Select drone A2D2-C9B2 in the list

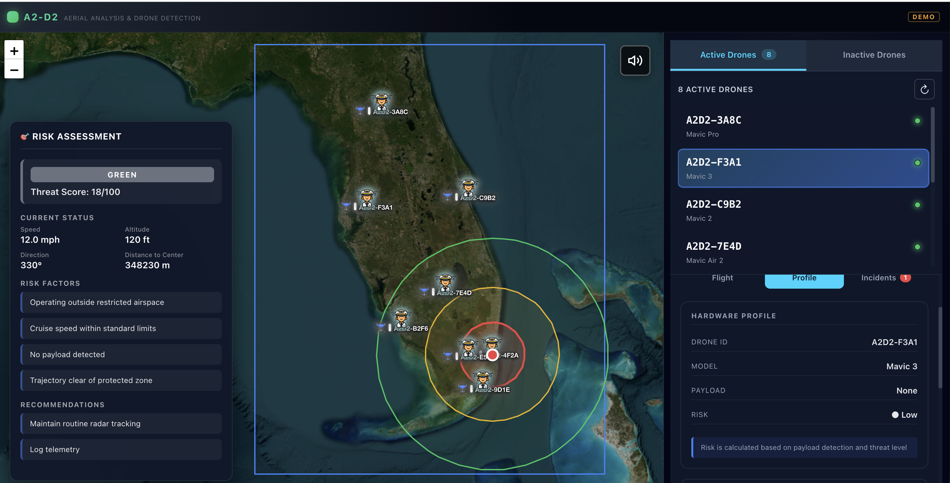803,211
